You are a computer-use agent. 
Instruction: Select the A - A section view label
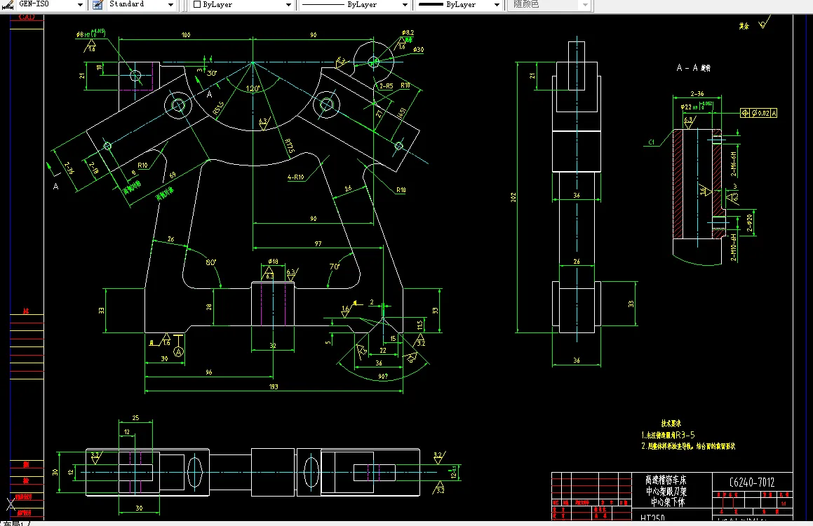click(693, 68)
